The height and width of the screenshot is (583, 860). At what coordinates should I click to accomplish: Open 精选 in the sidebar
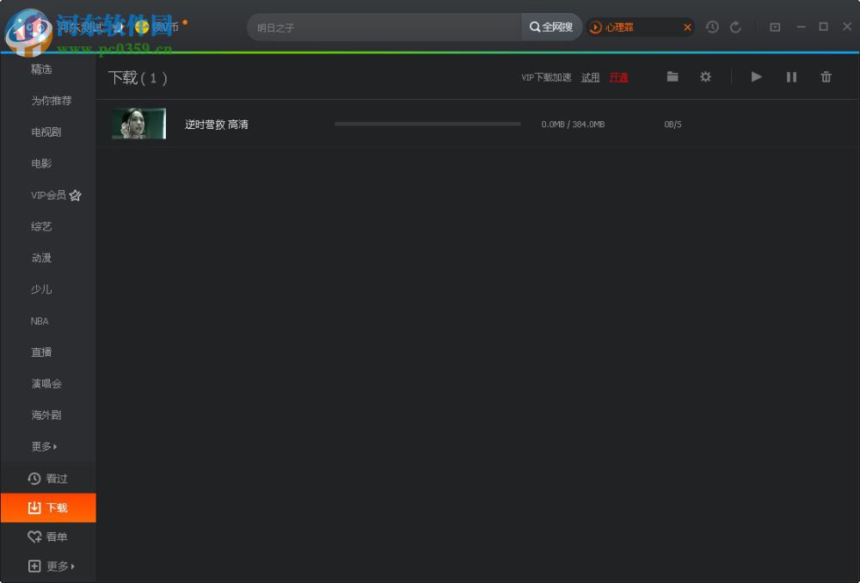tap(41, 69)
